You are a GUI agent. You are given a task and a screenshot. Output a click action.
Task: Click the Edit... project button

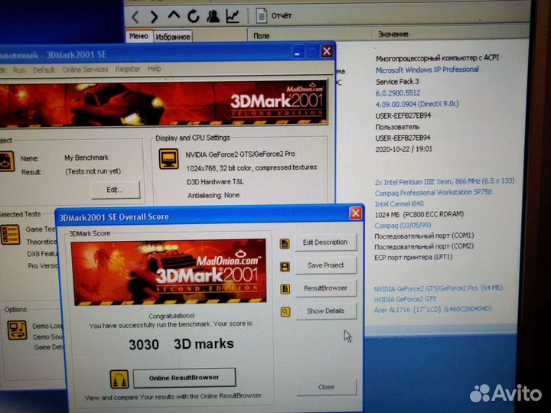coord(116,190)
